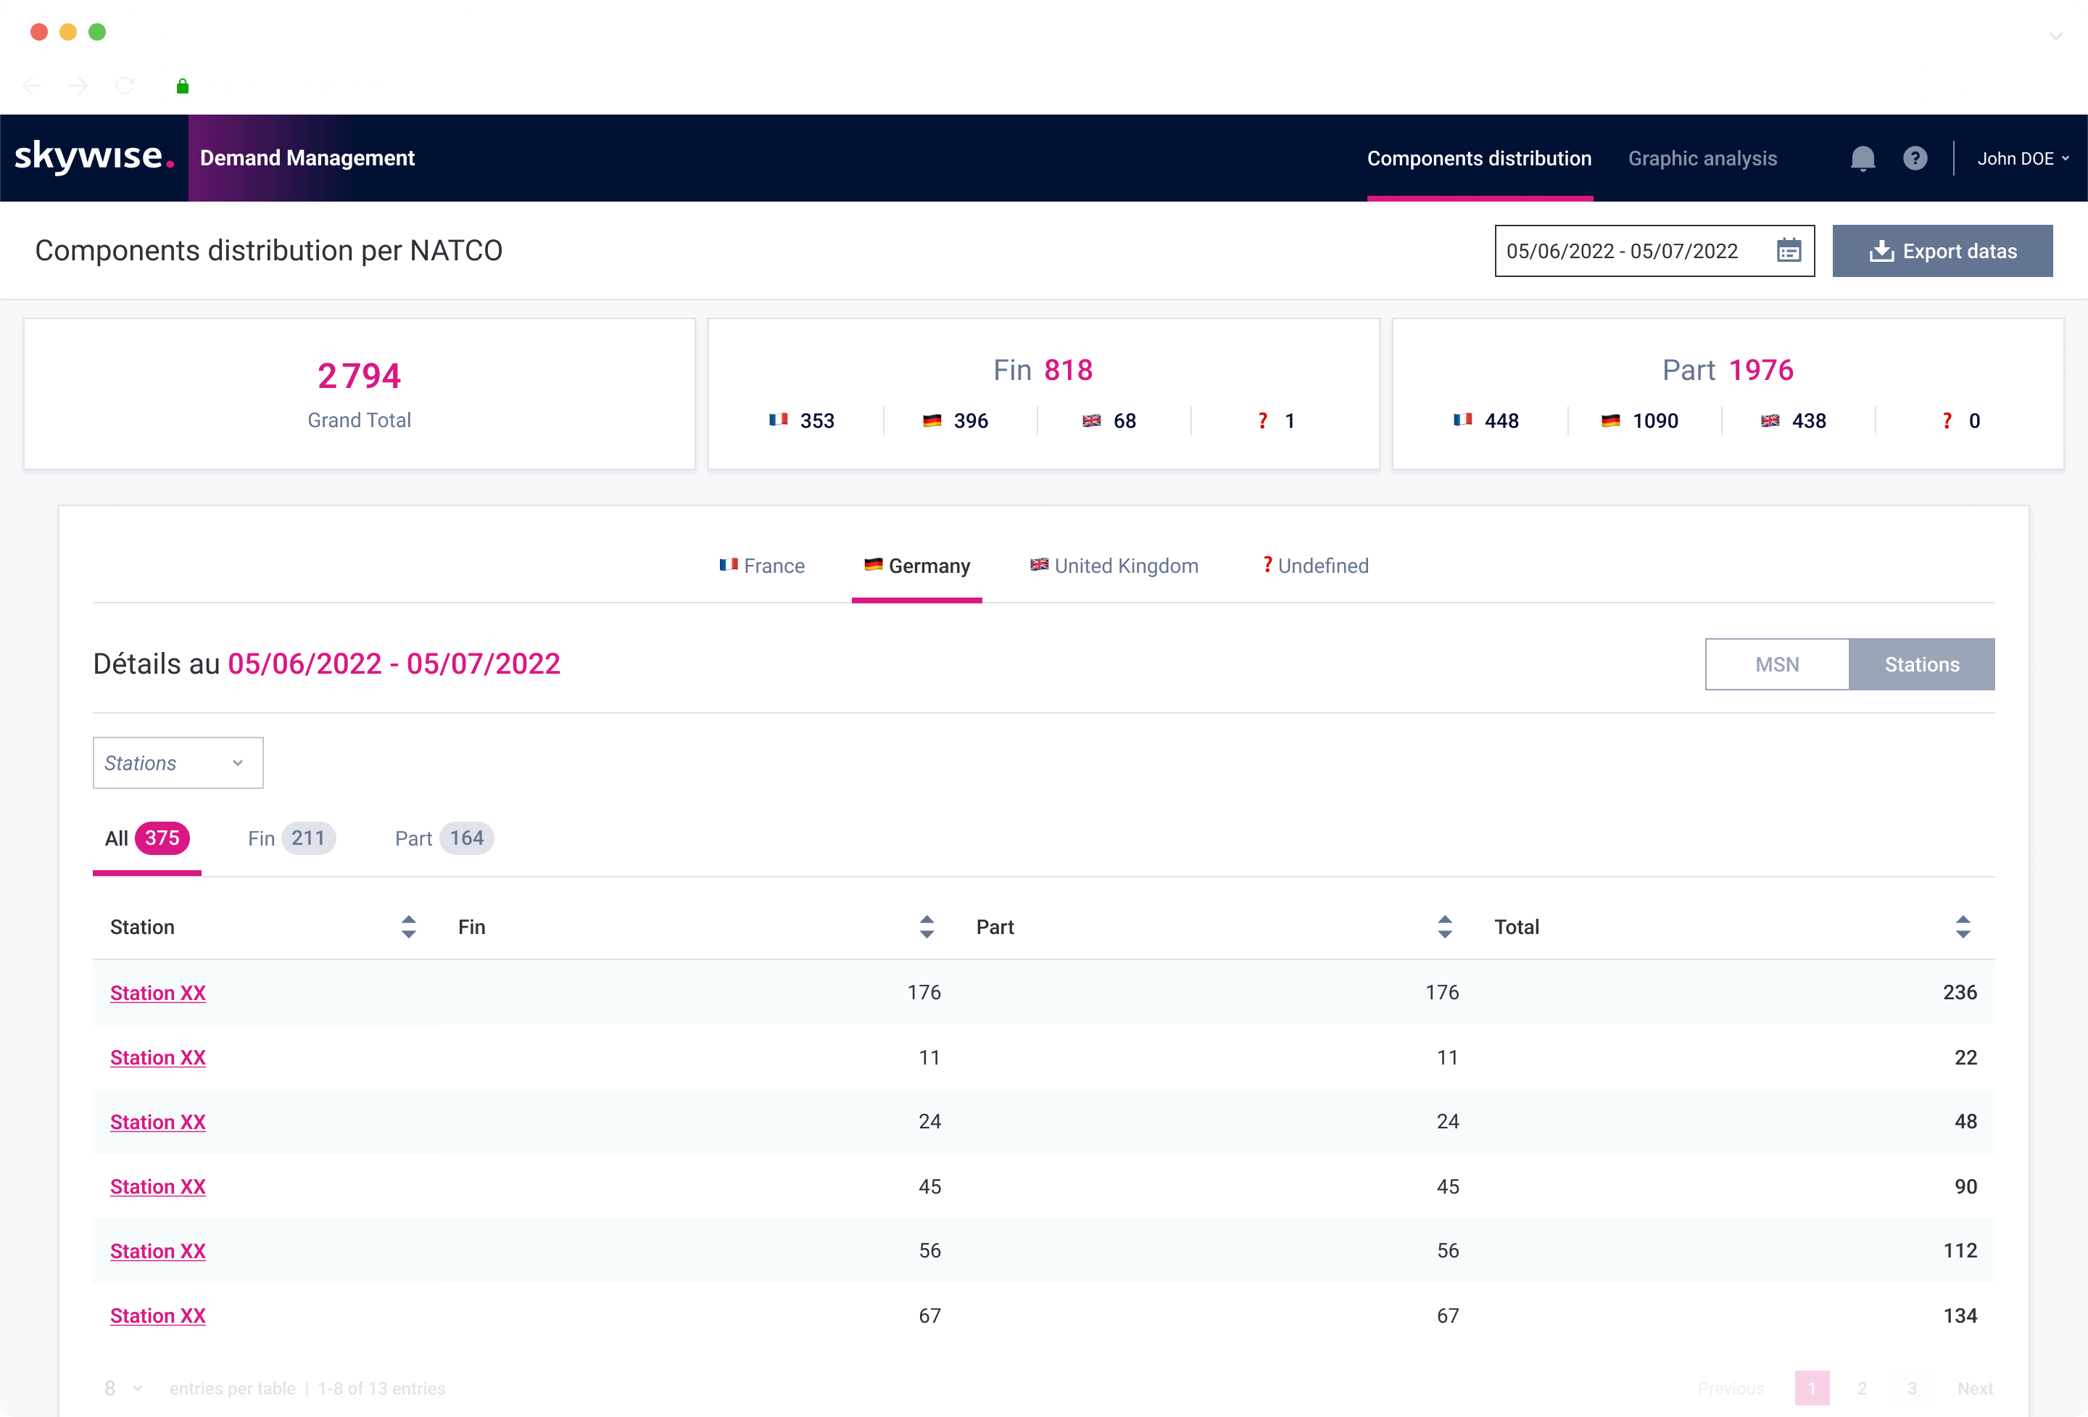This screenshot has height=1417, width=2088.
Task: Switch to MSN view
Action: coord(1776,664)
